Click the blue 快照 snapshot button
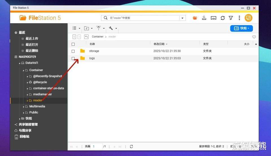Viewport: 271px width, 156px height. tap(241, 28)
